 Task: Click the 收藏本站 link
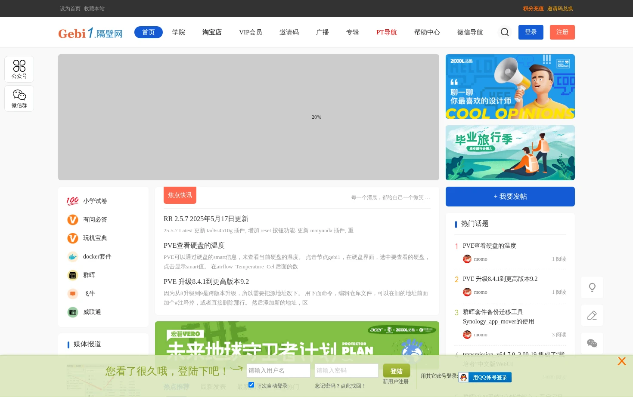(x=94, y=9)
